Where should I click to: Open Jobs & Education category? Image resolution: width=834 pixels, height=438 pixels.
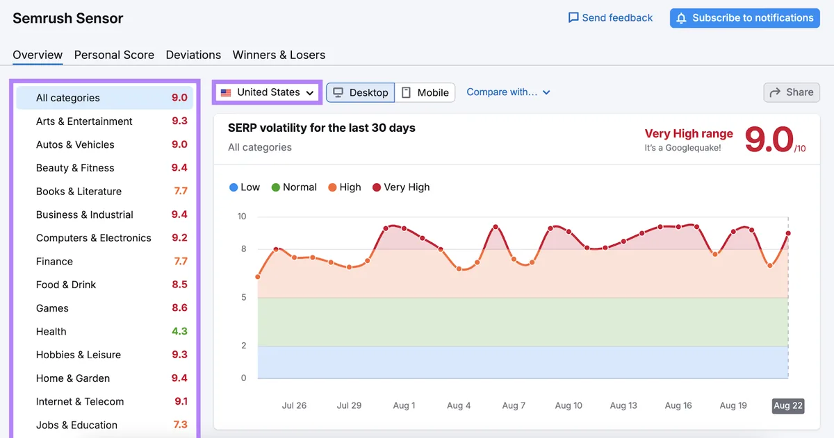click(x=104, y=425)
